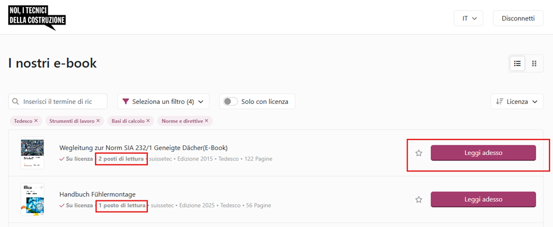Go to the Noi, i tecnici della costruzione logo
Image resolution: width=553 pixels, height=227 pixels.
(37, 18)
